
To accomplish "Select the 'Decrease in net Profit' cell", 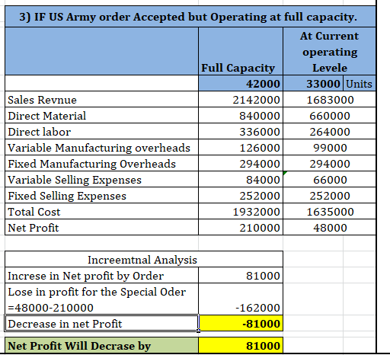I will (x=101, y=323).
